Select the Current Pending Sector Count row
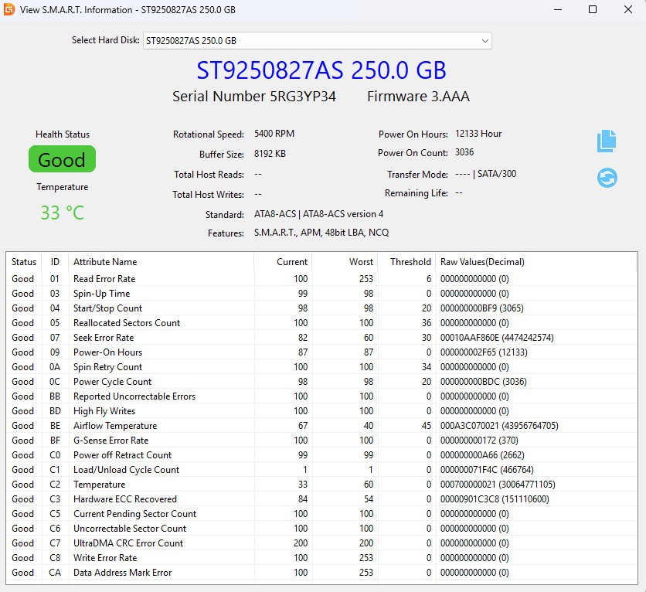 pos(321,514)
